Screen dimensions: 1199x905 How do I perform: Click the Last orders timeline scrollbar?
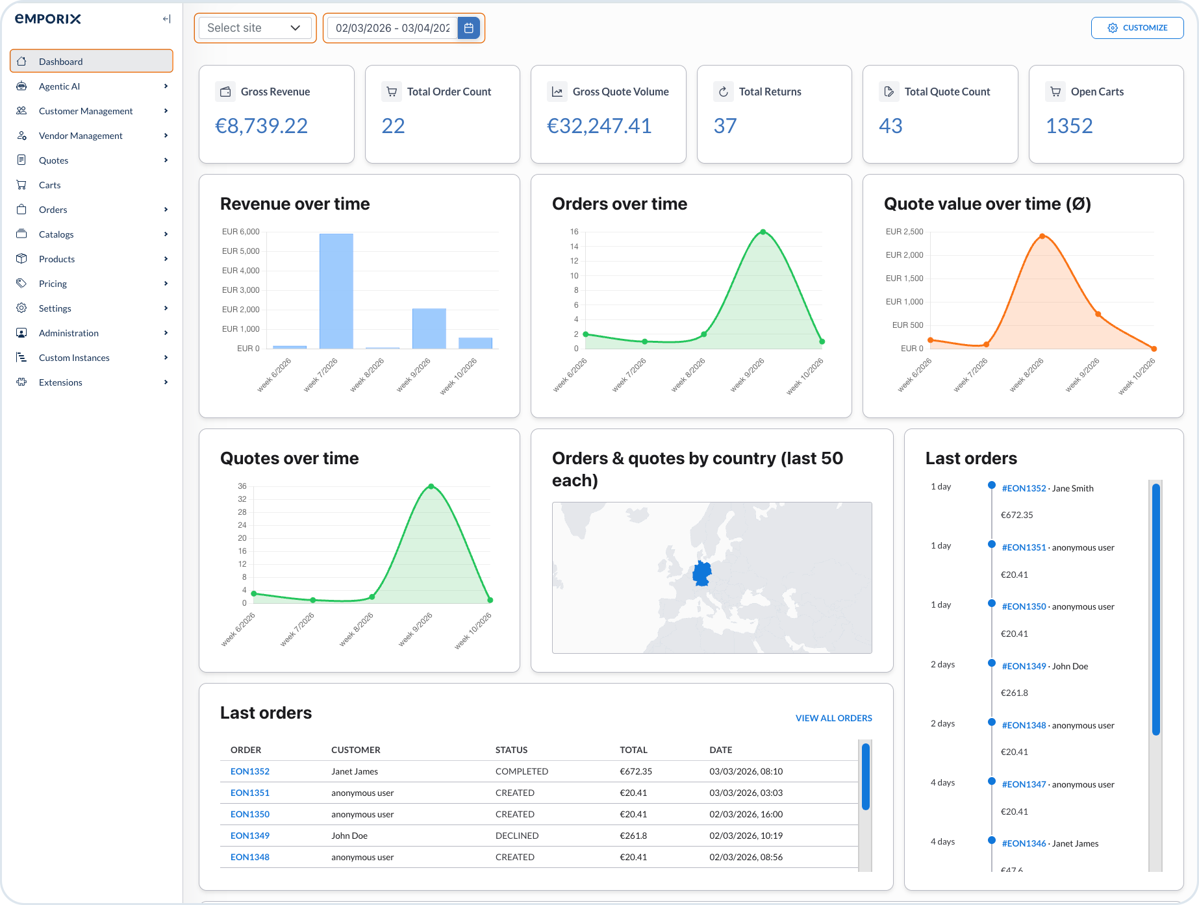[x=1155, y=610]
